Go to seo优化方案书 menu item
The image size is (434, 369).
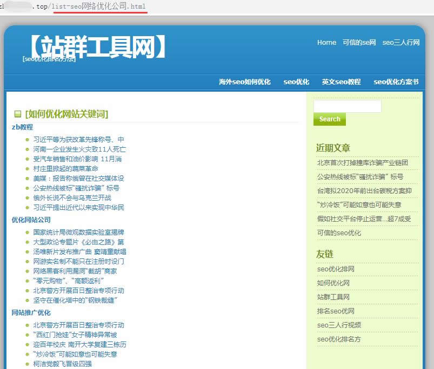point(396,82)
